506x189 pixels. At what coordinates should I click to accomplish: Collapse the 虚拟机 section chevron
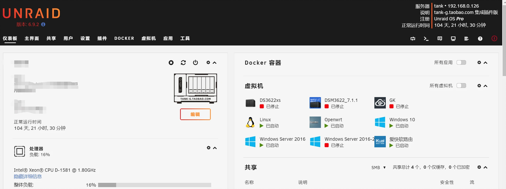(486, 86)
